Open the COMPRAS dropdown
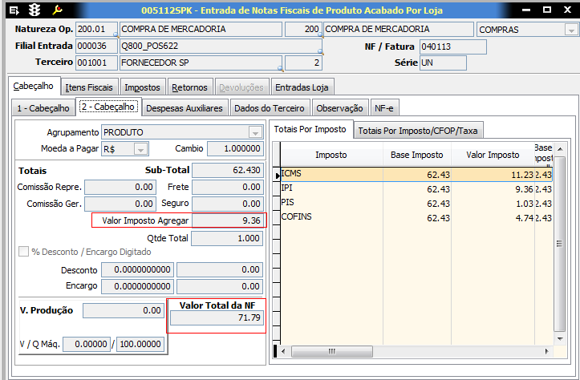The height and width of the screenshot is (380, 580). (x=571, y=30)
